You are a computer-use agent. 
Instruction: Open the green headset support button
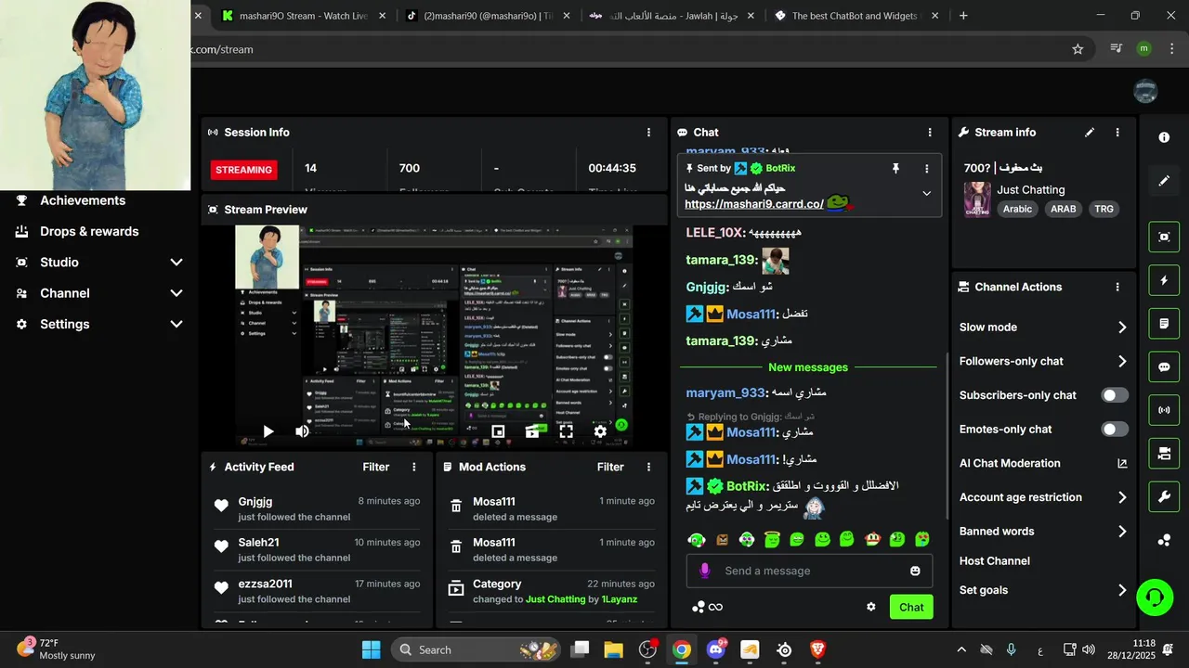click(1156, 597)
